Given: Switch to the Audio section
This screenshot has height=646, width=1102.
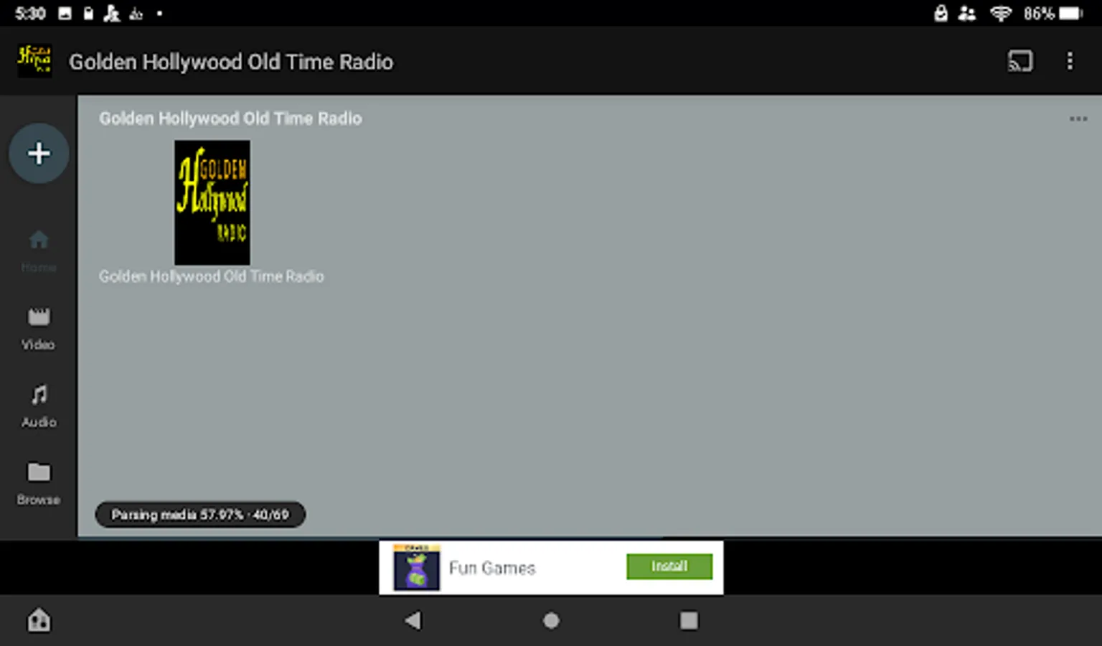Looking at the screenshot, I should click(x=39, y=406).
